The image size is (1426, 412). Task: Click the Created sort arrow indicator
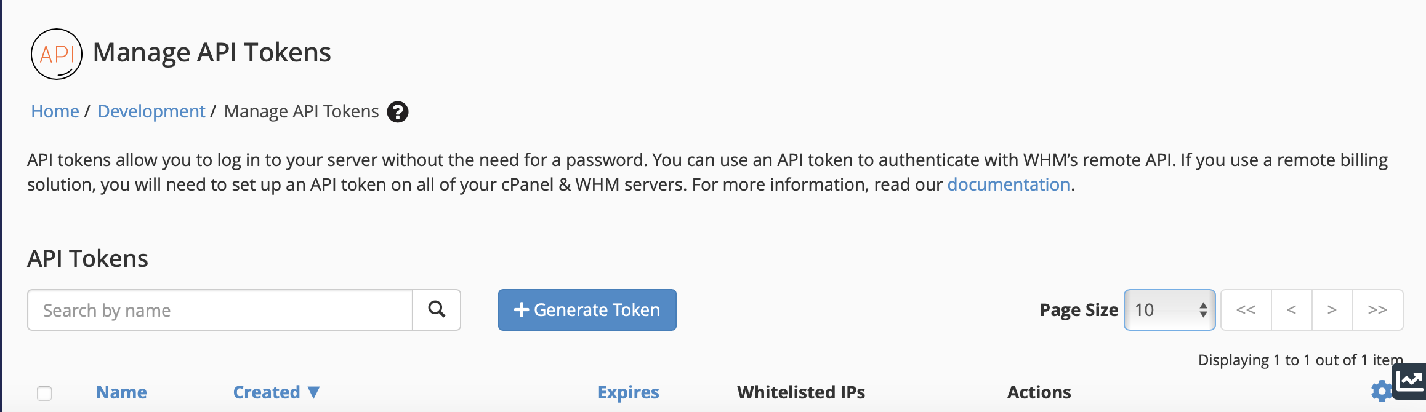tap(313, 392)
